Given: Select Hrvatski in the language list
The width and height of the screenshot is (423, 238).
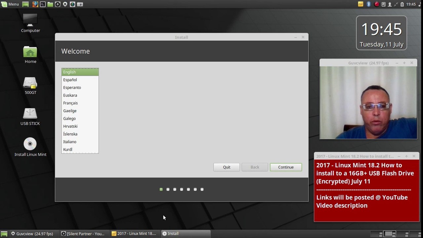Looking at the screenshot, I should (x=80, y=126).
